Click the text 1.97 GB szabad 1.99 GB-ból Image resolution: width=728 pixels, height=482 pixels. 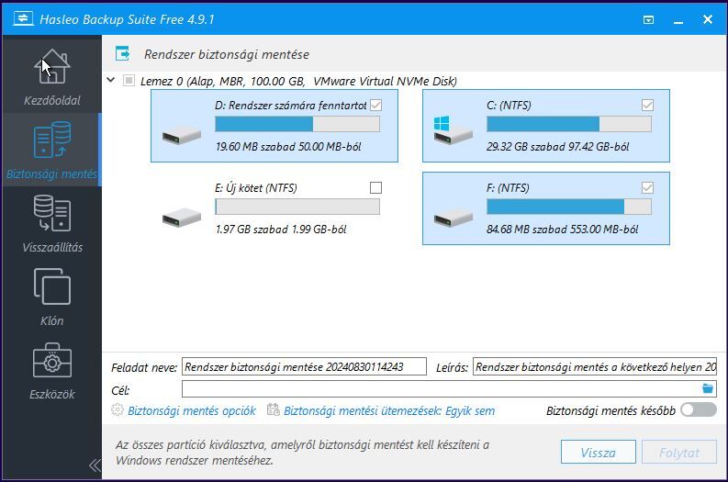click(281, 230)
